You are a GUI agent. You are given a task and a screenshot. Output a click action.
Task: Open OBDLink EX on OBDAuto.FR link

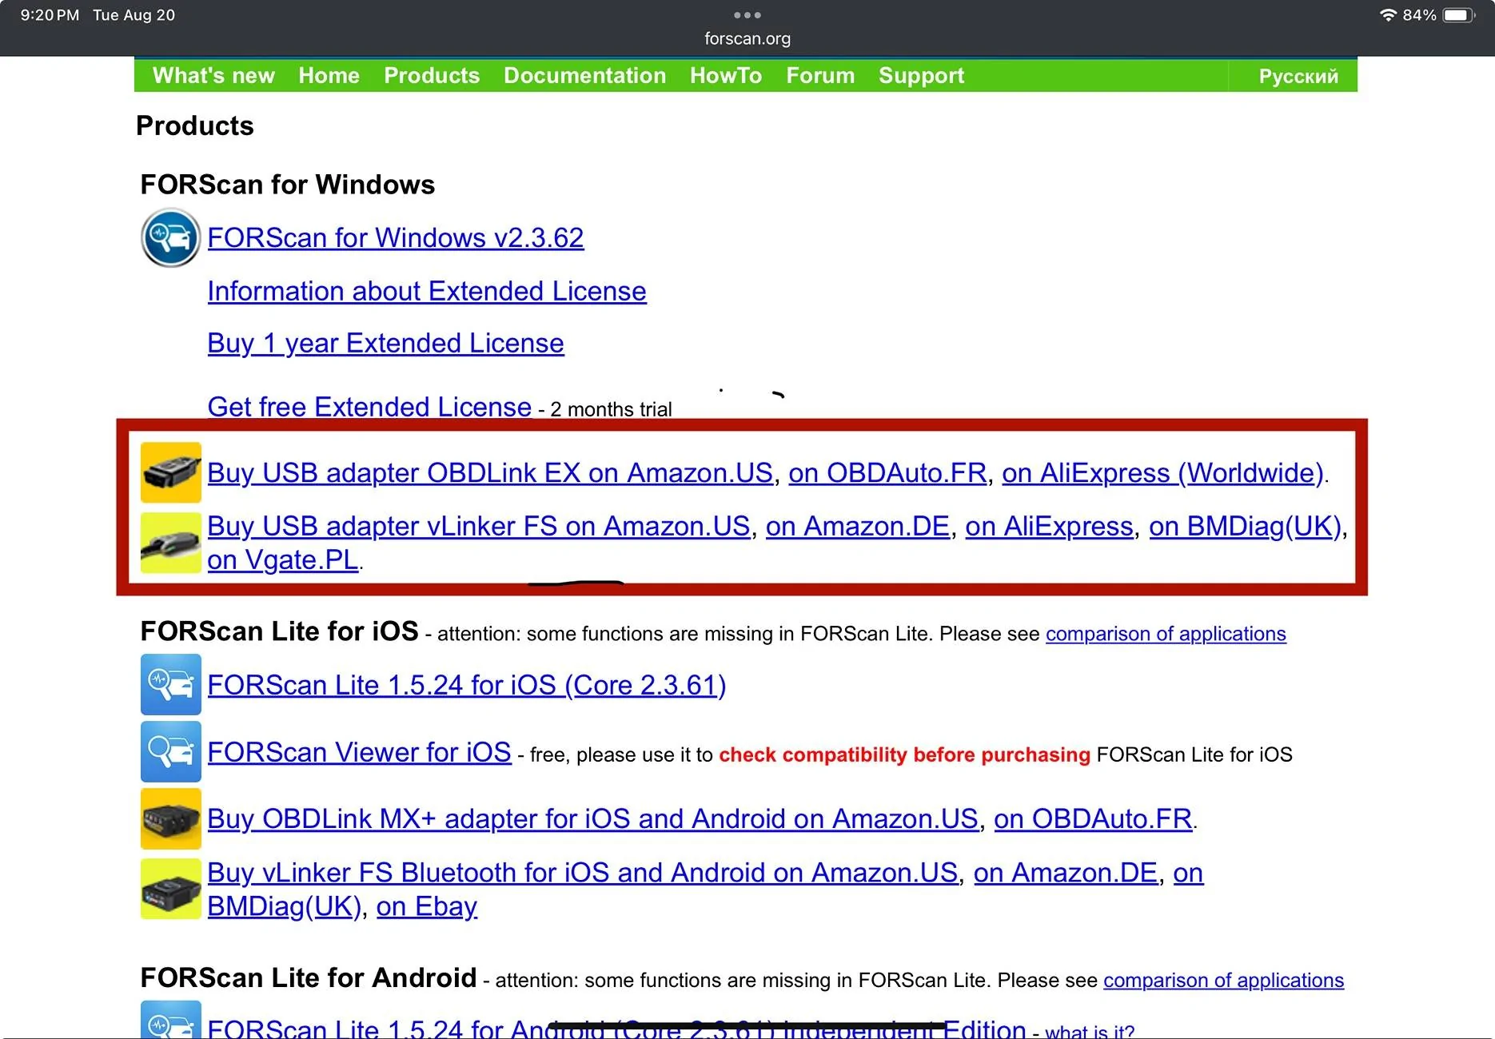pos(887,473)
